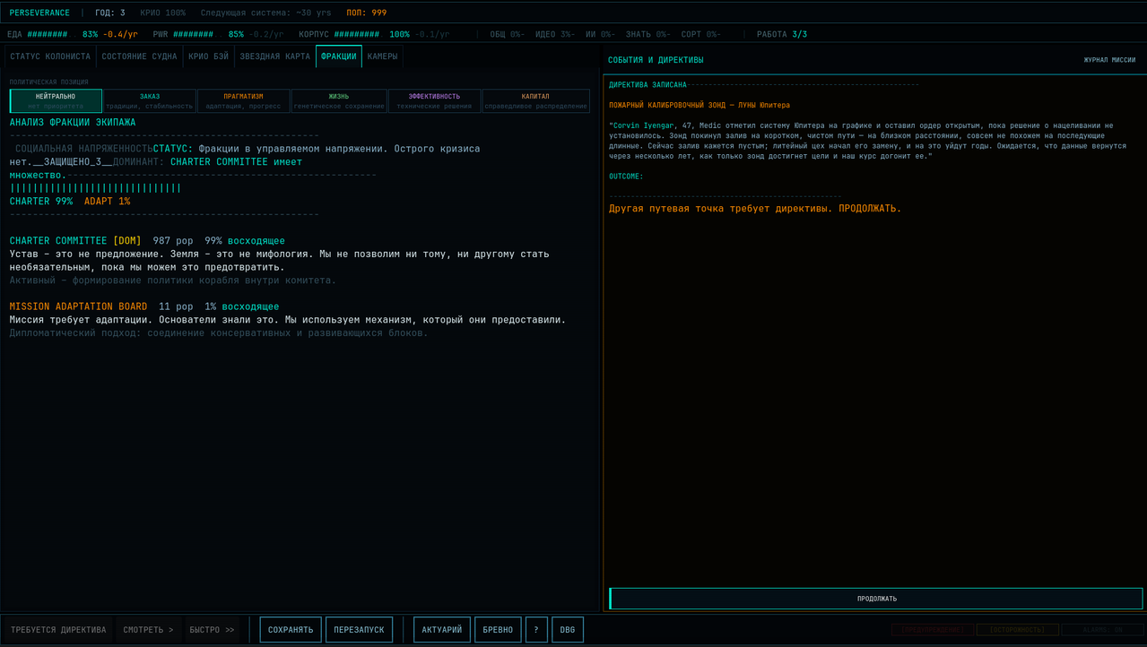
Task: Click the CHARTER 99% value
Action: (41, 202)
